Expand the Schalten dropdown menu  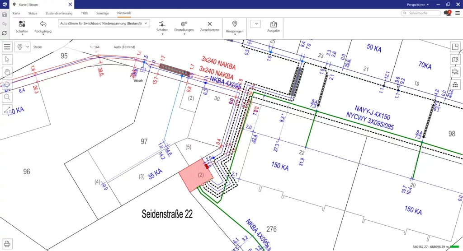(22, 27)
